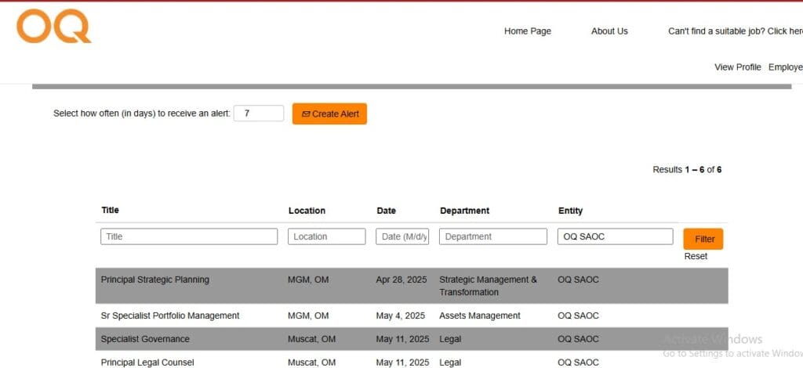This screenshot has height=368, width=803.
Task: Sort by Department column header
Action: coord(464,211)
